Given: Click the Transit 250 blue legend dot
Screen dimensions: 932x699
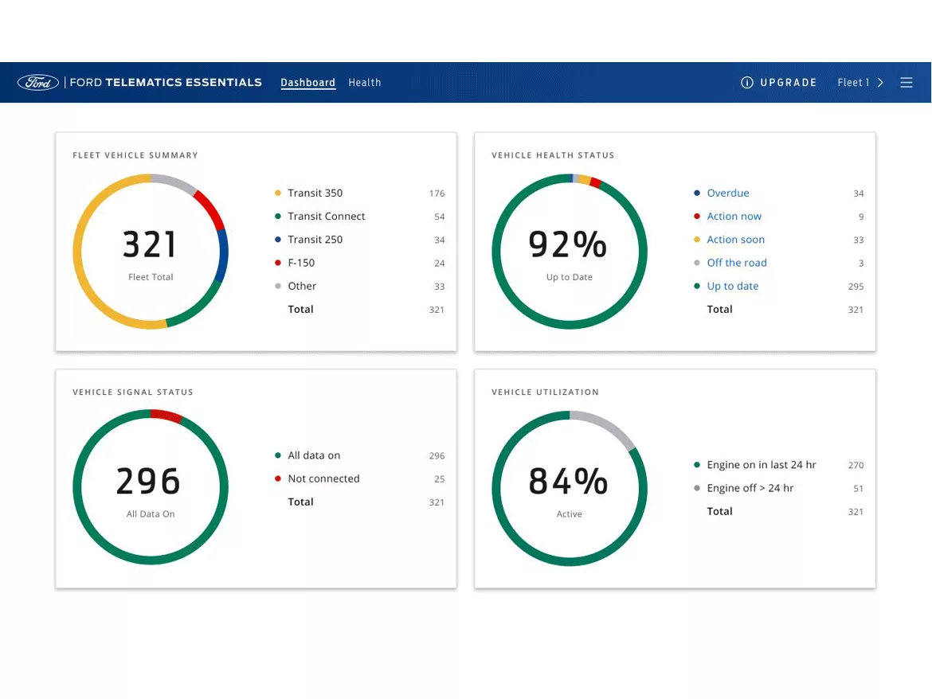Looking at the screenshot, I should point(277,240).
